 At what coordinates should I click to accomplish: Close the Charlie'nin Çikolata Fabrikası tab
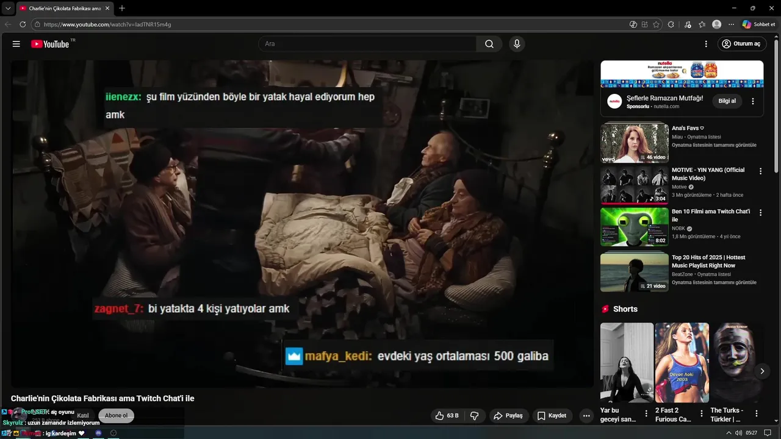click(107, 8)
